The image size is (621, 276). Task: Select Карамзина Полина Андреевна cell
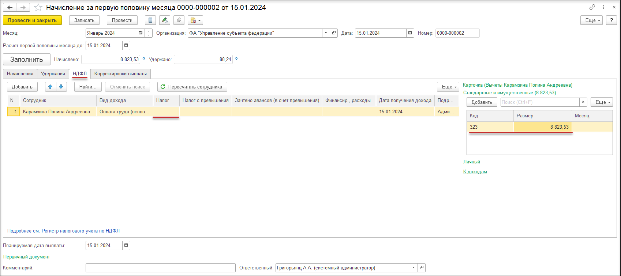(x=58, y=111)
